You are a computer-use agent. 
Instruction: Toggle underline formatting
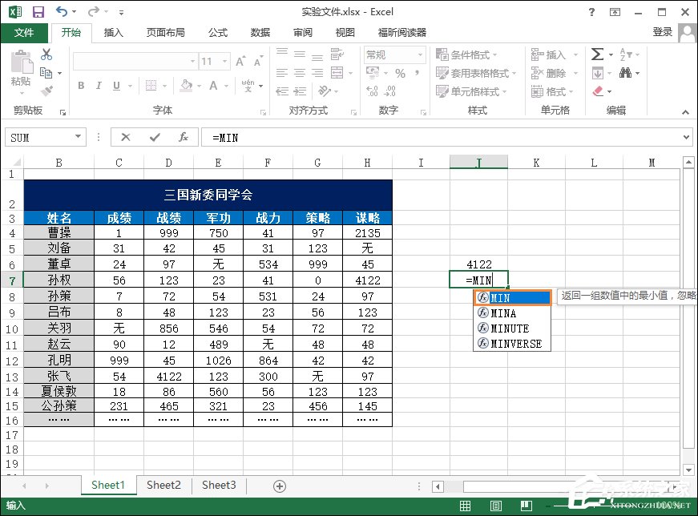pos(116,85)
